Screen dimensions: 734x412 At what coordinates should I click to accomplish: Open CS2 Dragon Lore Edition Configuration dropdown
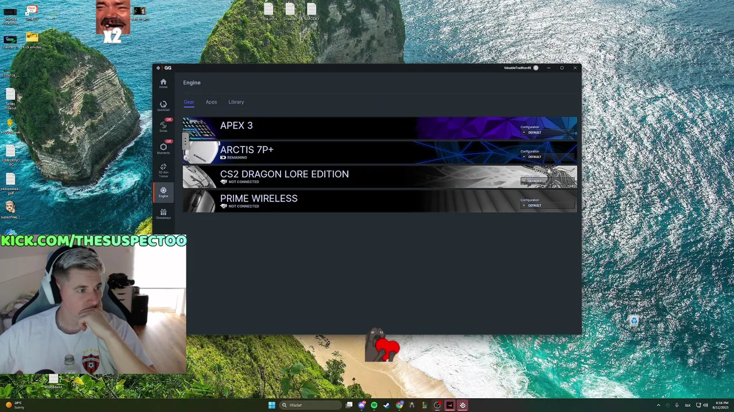pos(546,181)
